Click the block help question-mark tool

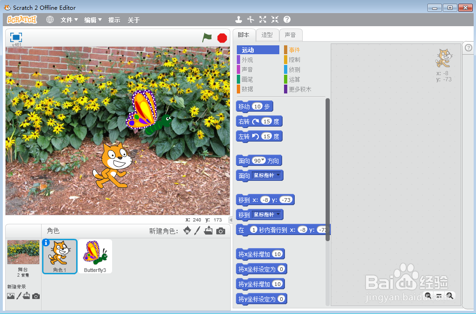(287, 20)
